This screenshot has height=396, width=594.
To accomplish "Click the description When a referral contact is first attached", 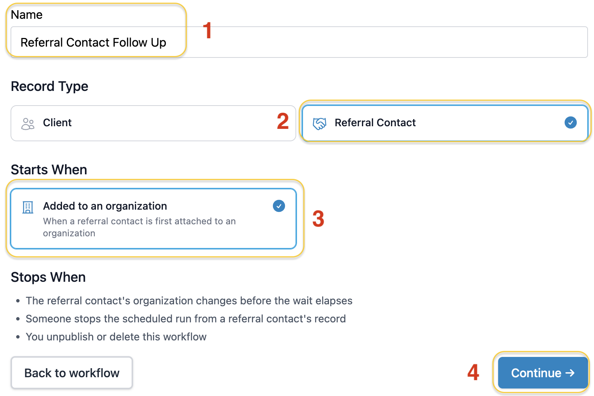I will [139, 227].
